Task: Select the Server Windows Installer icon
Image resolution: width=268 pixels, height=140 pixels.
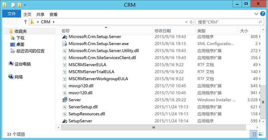Action: [x=65, y=100]
